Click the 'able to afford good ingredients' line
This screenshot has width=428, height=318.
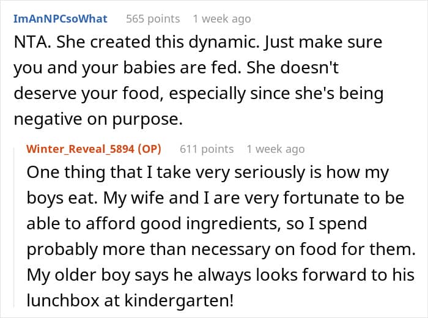click(x=196, y=224)
